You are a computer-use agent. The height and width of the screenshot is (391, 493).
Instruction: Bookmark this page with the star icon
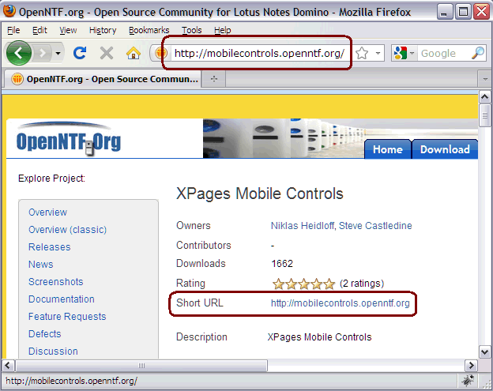tap(362, 53)
